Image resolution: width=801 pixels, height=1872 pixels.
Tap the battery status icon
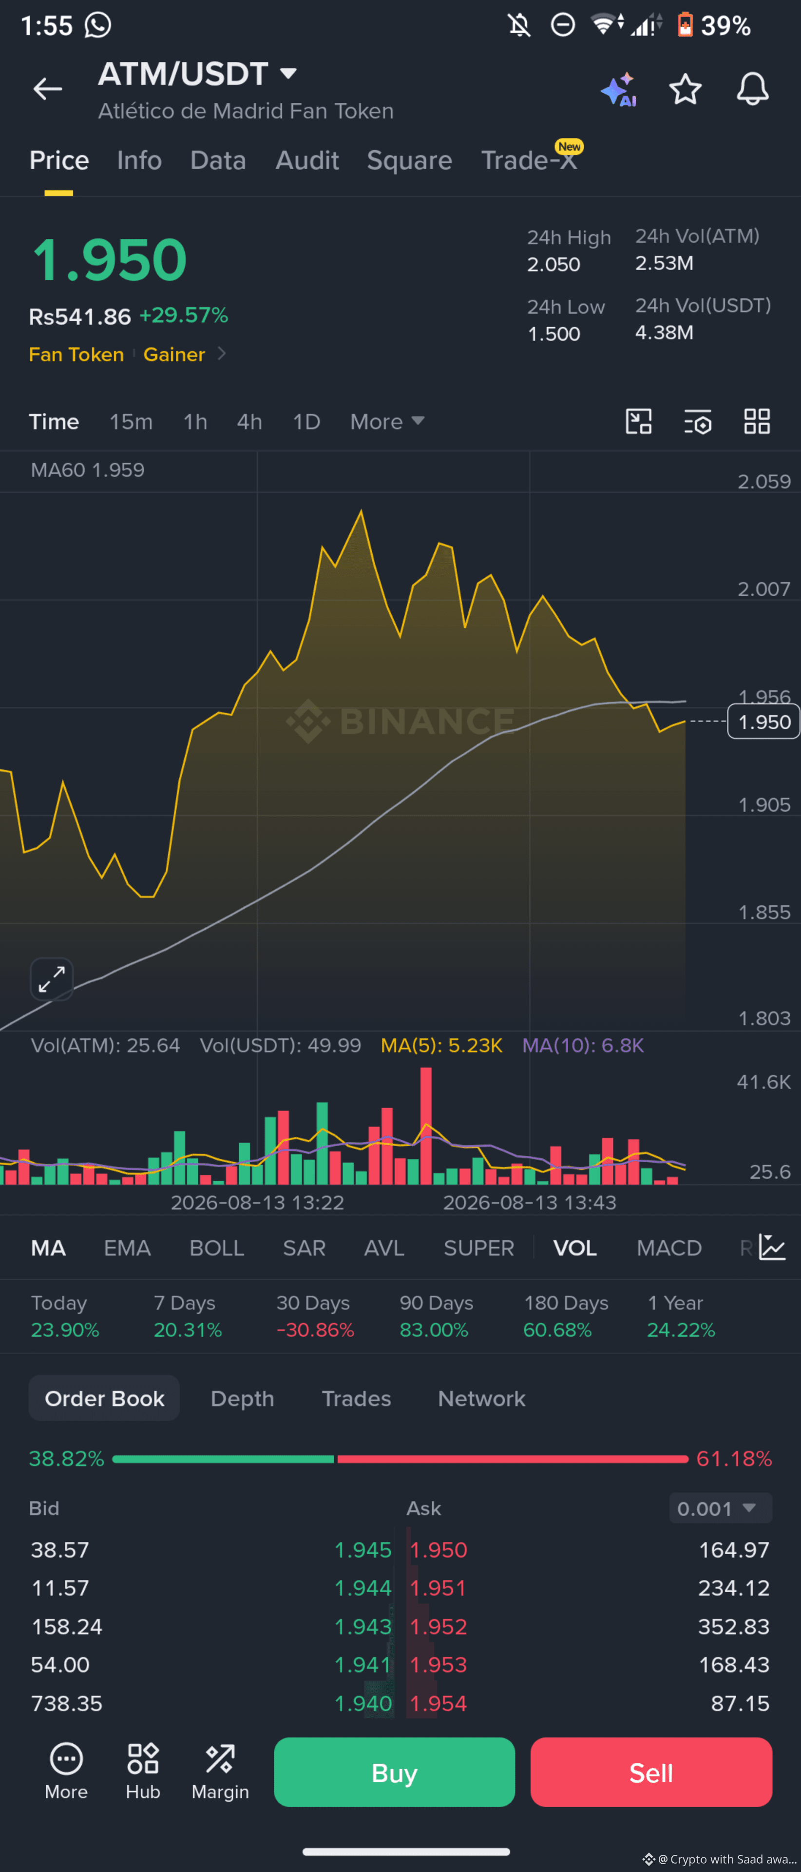pyautogui.click(x=685, y=25)
